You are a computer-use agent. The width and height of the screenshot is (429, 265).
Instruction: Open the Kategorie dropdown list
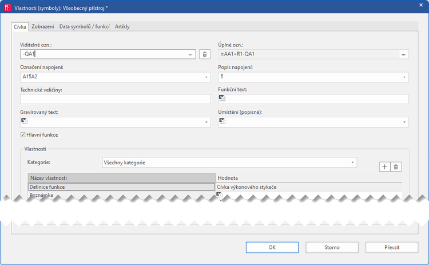[352, 163]
